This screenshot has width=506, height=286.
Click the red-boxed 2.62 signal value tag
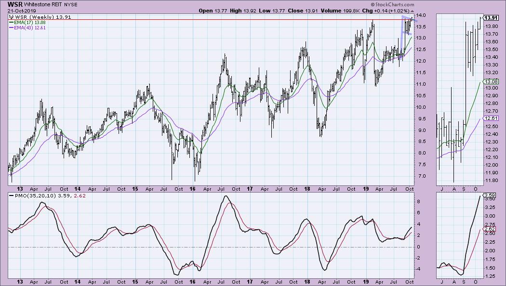[x=490, y=229]
